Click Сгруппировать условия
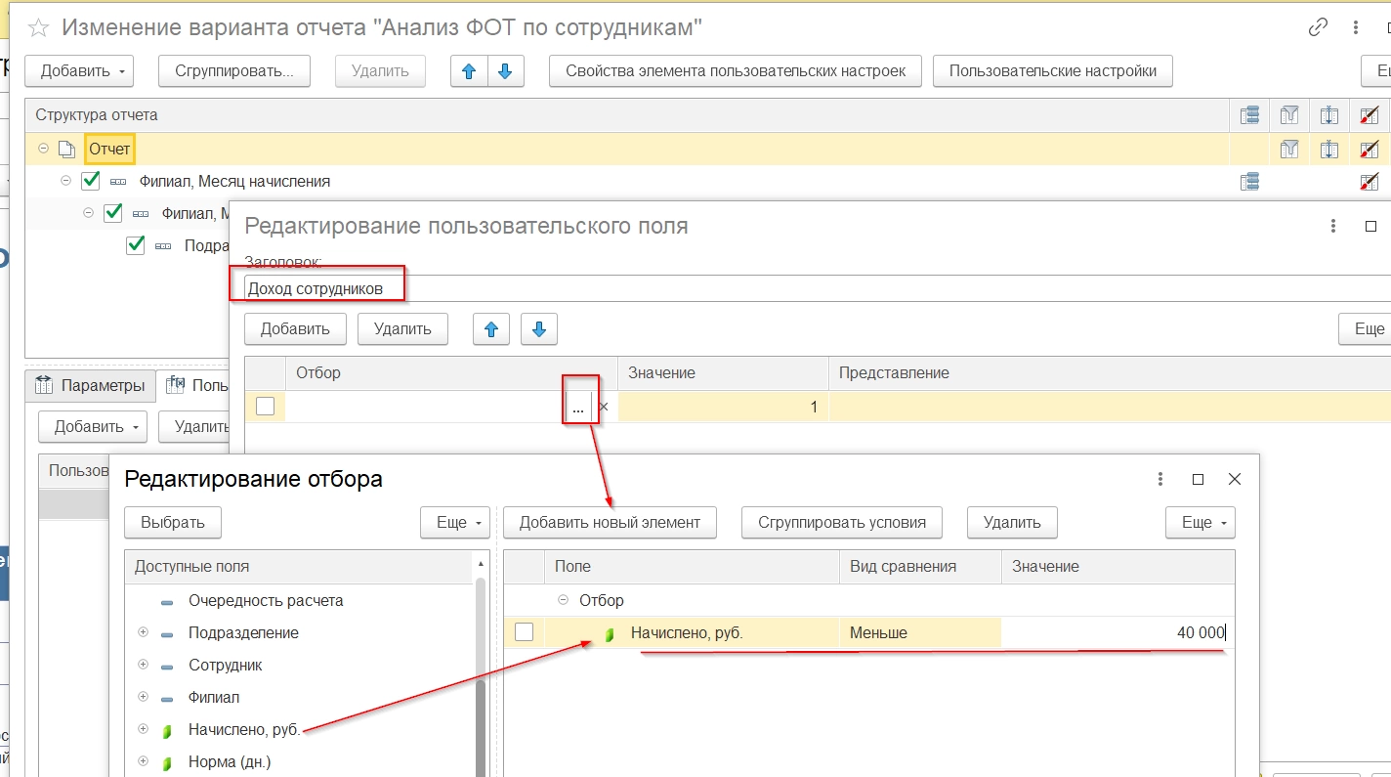 [842, 522]
